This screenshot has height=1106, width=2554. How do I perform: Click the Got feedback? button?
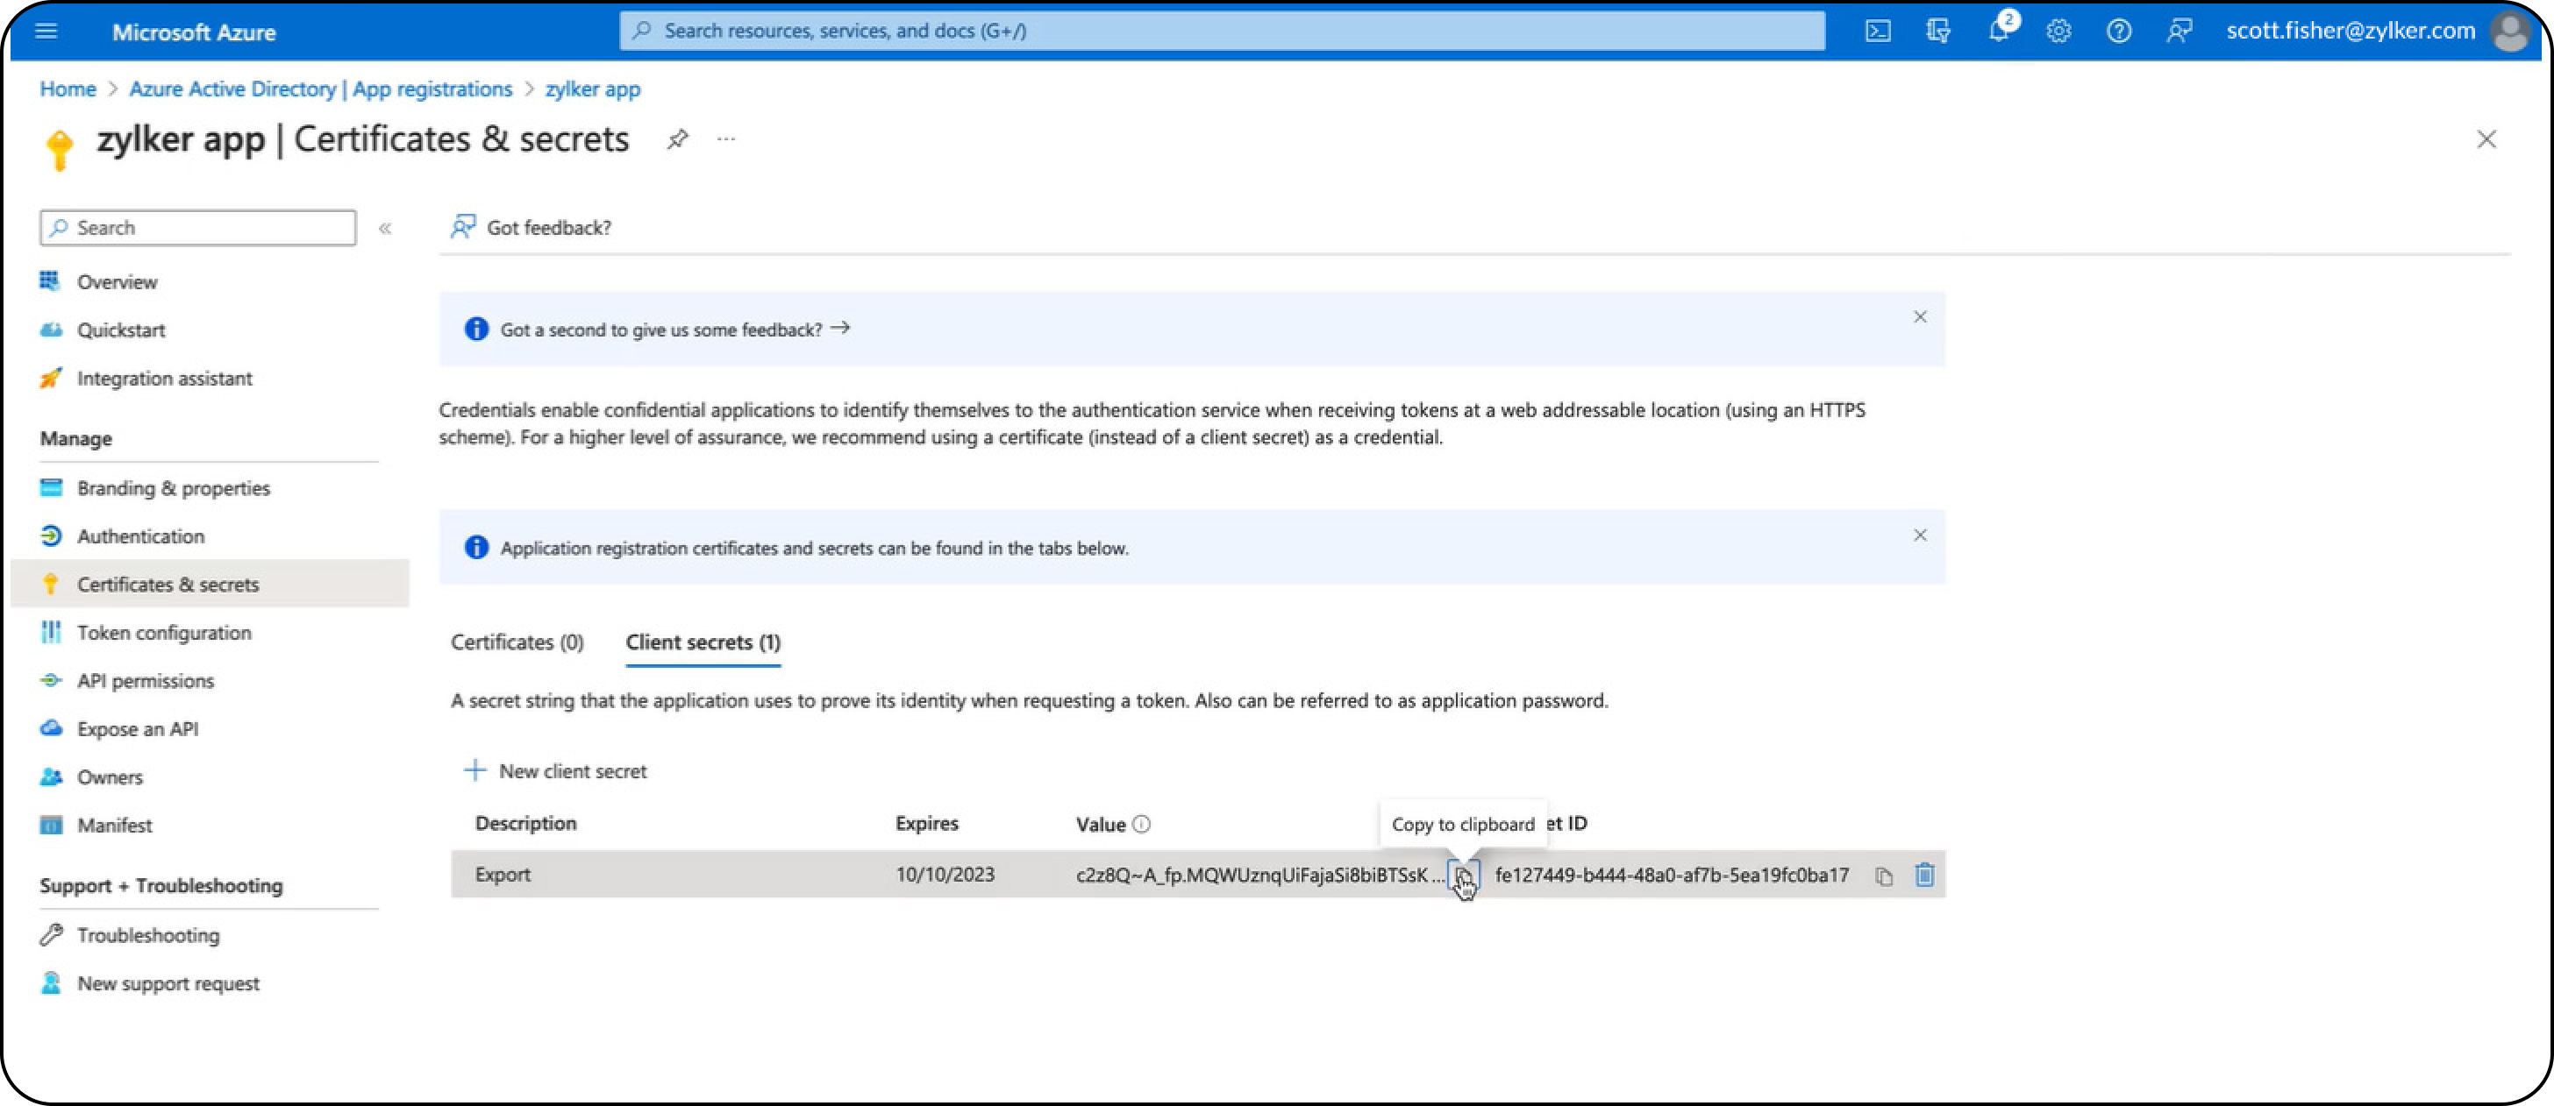[531, 228]
